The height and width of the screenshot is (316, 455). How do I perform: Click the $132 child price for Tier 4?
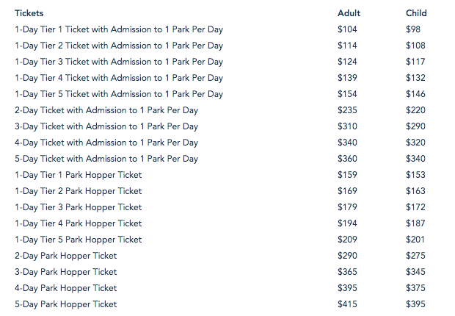416,78
